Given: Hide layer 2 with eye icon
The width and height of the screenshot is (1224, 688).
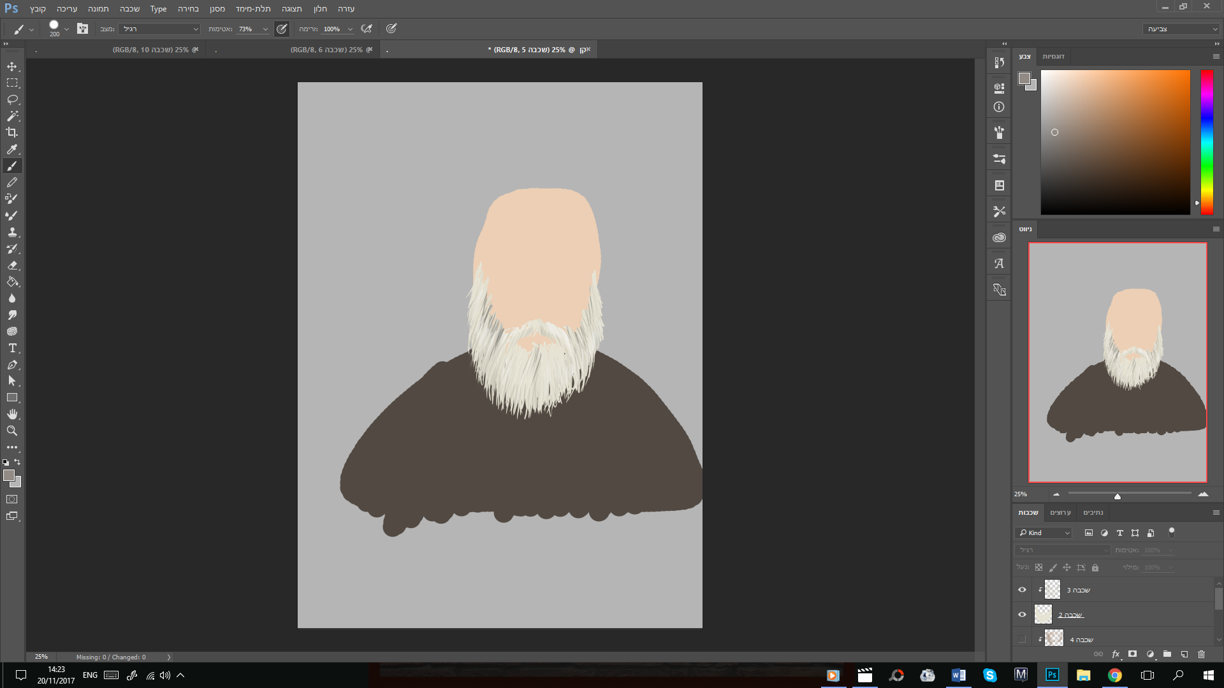Looking at the screenshot, I should [x=1022, y=615].
